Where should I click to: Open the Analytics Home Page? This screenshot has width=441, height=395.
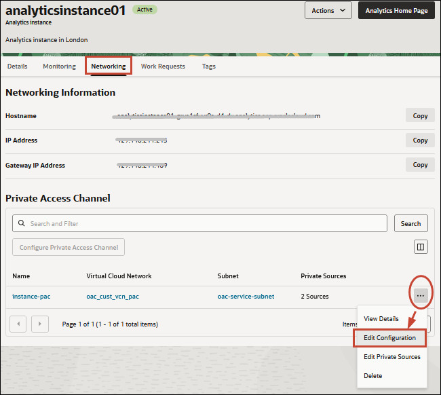(396, 11)
